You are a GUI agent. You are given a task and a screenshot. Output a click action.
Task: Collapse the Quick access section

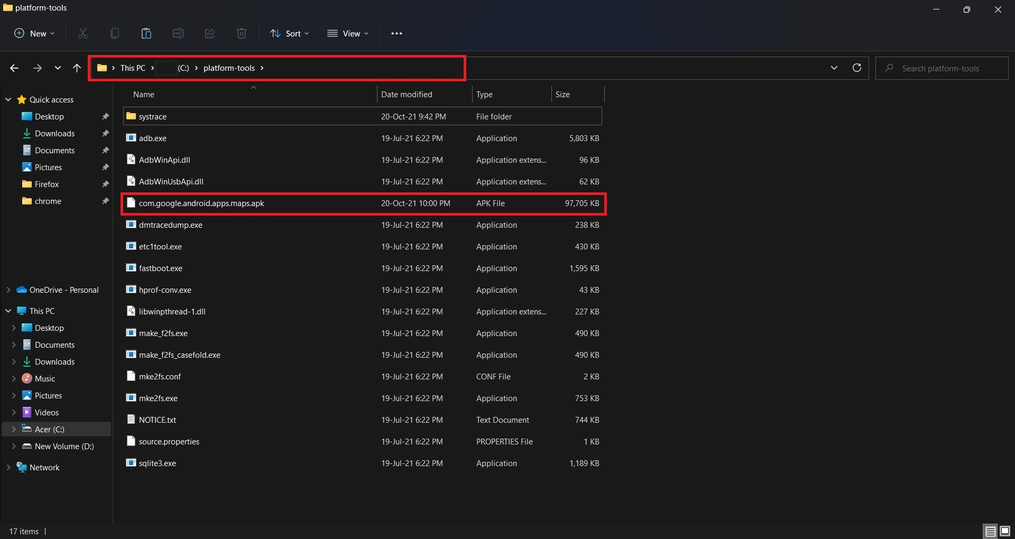tap(8, 99)
